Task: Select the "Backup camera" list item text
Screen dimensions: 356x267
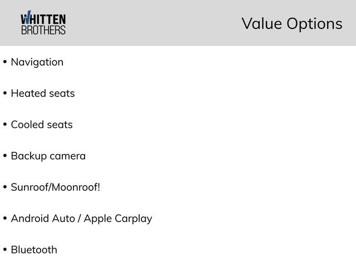Action: tap(48, 156)
